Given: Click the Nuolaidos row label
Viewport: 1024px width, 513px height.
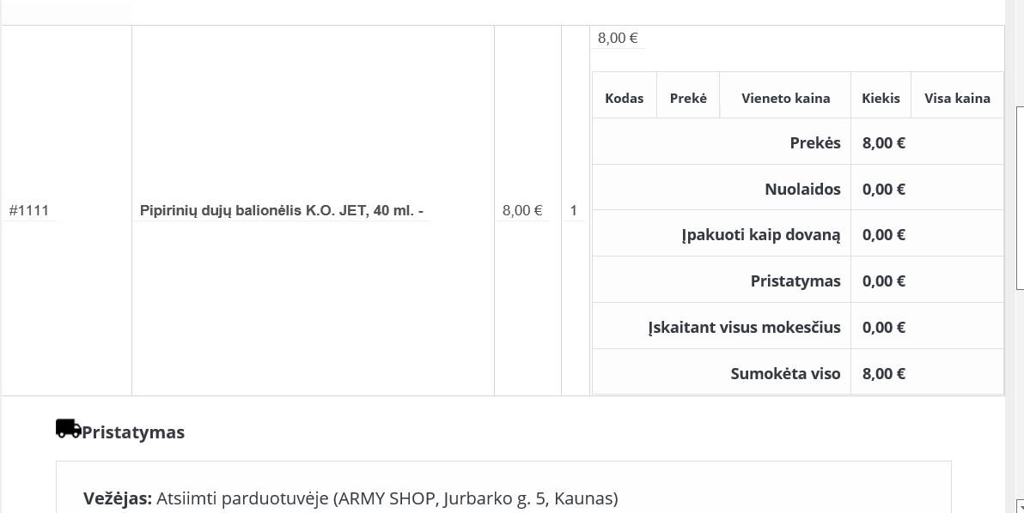Looking at the screenshot, I should pyautogui.click(x=802, y=189).
